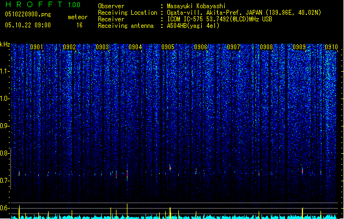Click the long meteor echo streak before 0904
Image resolution: width=344 pixels, height=219 pixels.
click(127, 174)
